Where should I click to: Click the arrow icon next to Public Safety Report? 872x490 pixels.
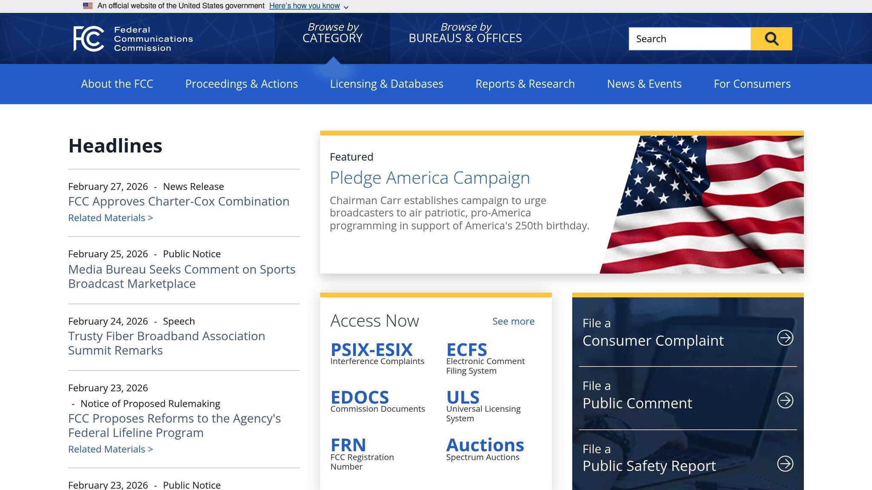click(786, 463)
